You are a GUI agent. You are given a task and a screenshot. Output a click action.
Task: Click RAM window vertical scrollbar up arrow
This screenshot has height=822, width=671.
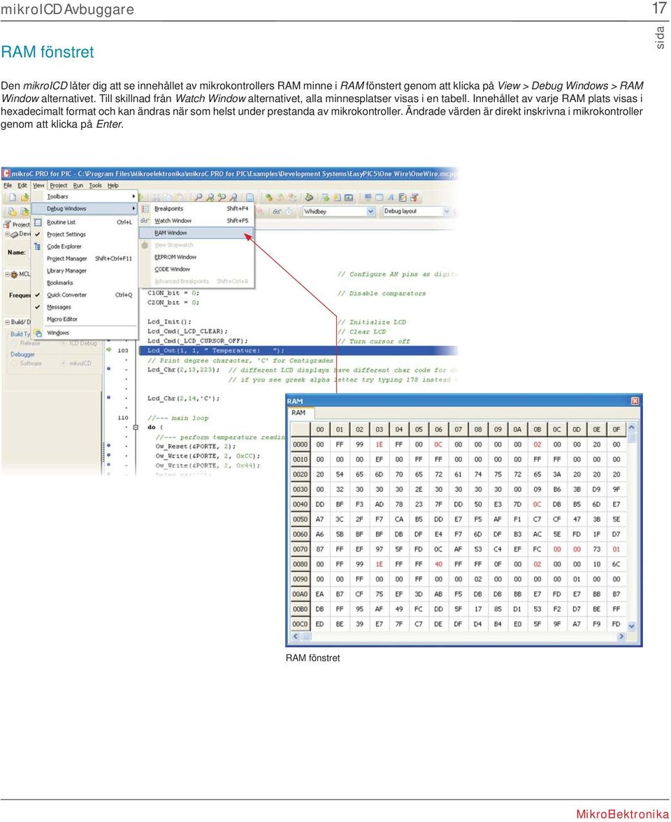click(632, 427)
